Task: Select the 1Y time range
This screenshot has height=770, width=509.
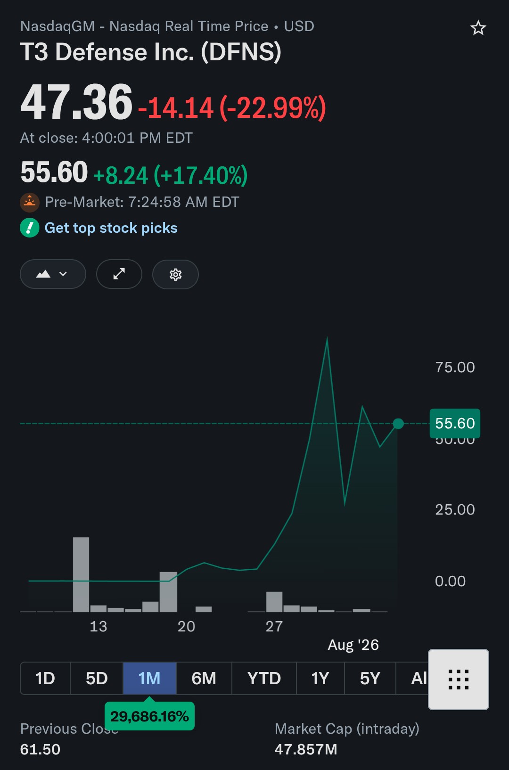Action: [x=320, y=679]
